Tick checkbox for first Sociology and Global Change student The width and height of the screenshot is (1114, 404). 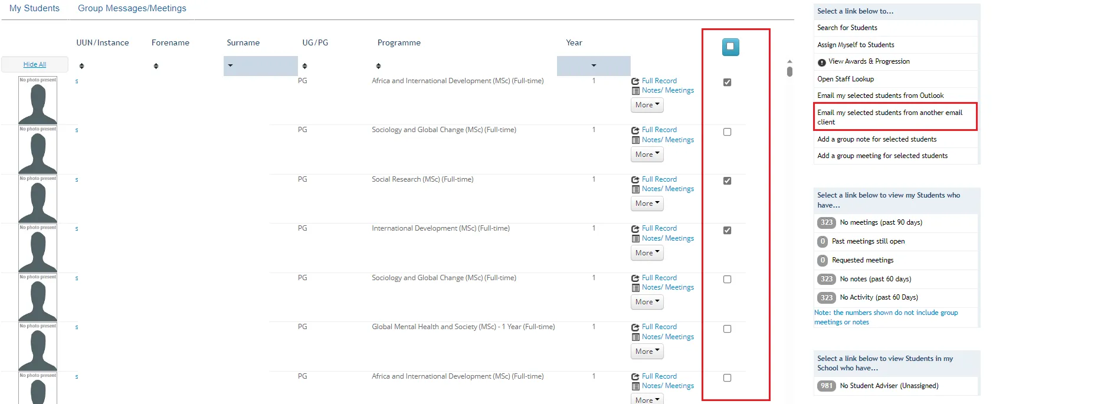[727, 132]
